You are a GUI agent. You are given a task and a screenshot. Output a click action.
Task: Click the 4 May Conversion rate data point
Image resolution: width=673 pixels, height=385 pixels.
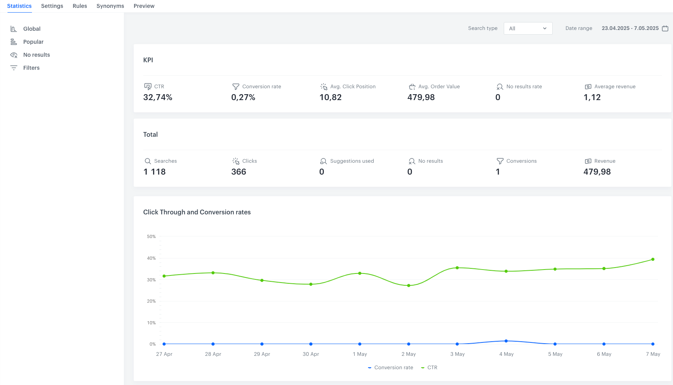coord(506,341)
